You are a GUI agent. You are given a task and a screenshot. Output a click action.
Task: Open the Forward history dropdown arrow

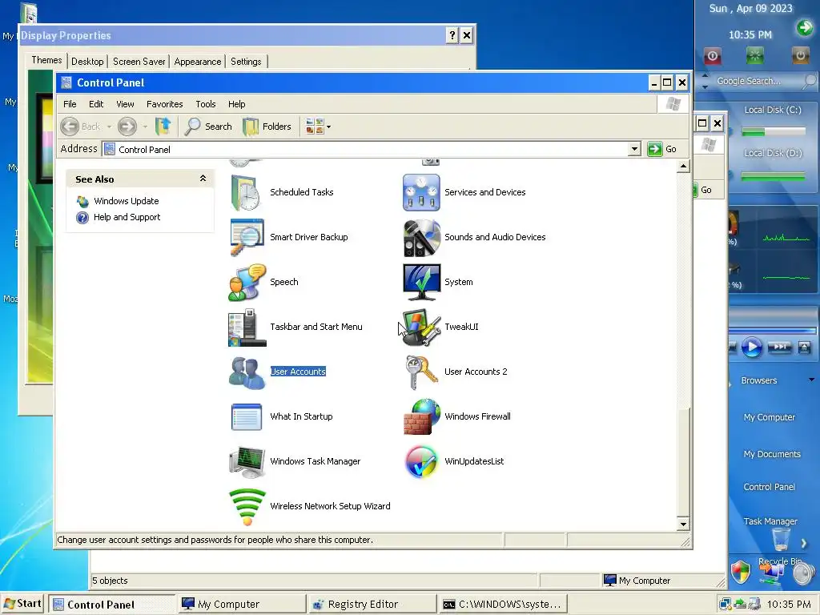[x=145, y=127]
